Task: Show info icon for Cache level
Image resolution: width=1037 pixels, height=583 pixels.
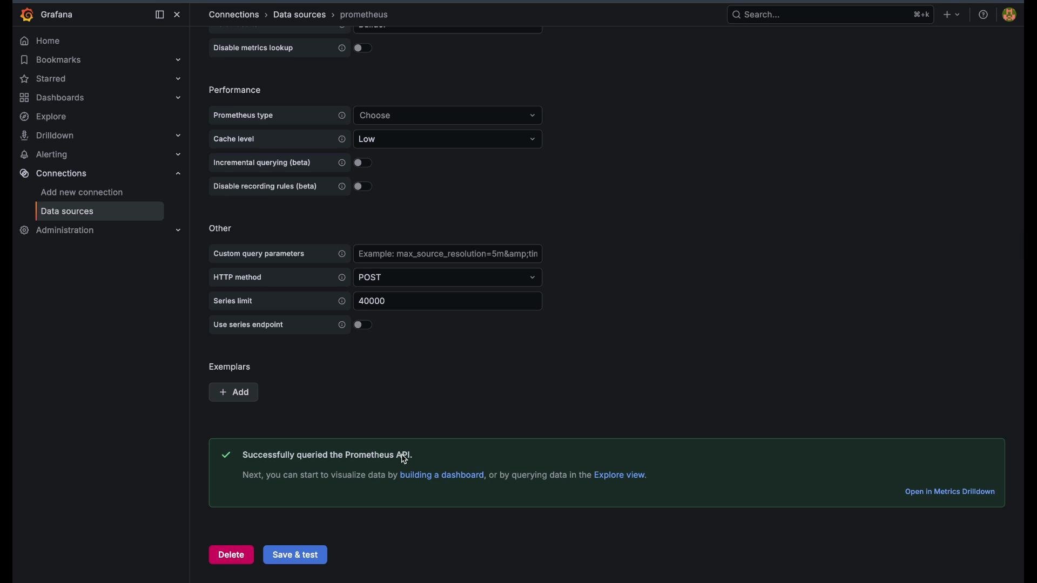Action: coord(342,140)
